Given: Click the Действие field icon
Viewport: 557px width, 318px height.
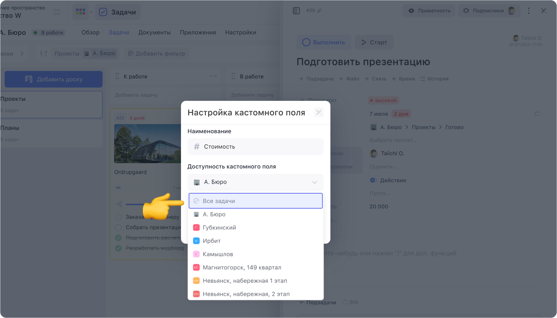Looking at the screenshot, I should click(373, 180).
